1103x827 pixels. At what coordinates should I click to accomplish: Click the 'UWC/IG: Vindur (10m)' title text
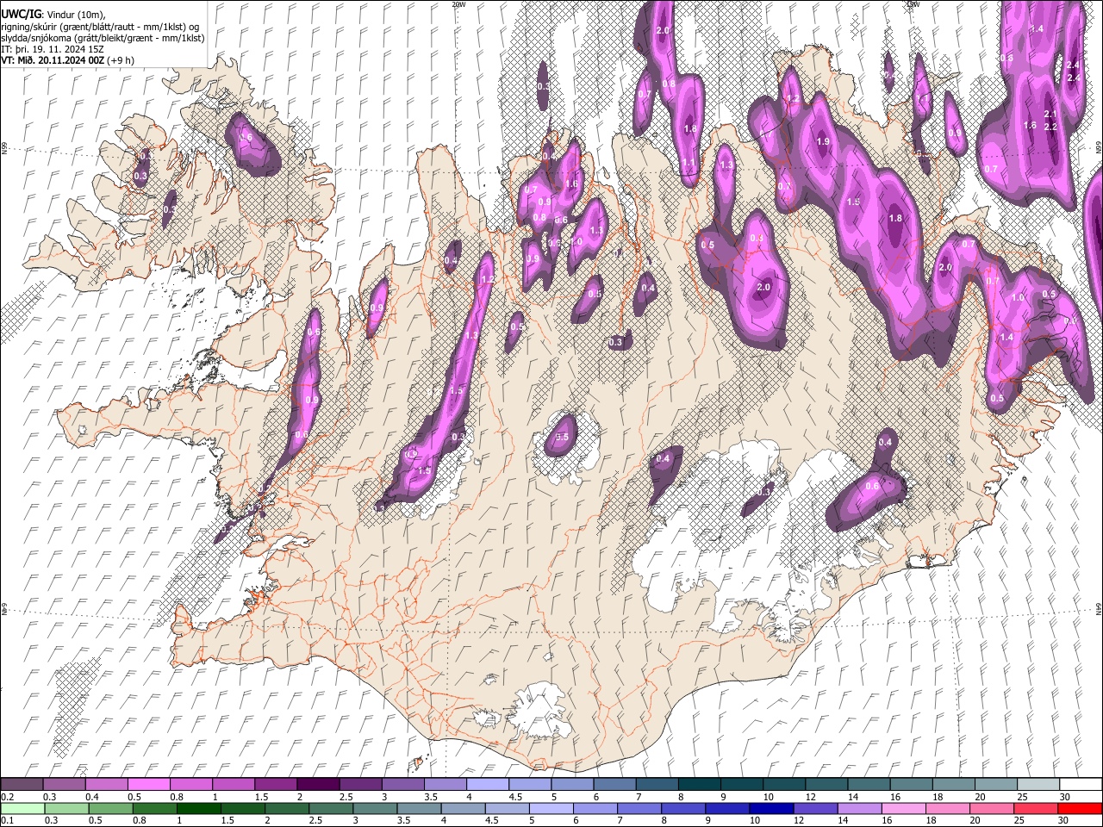53,15
